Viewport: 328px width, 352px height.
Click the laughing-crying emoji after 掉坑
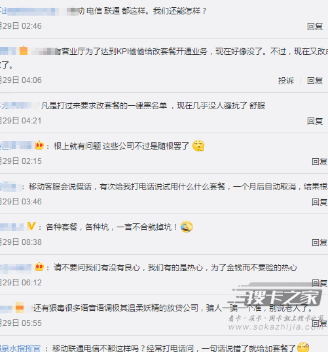point(187,227)
